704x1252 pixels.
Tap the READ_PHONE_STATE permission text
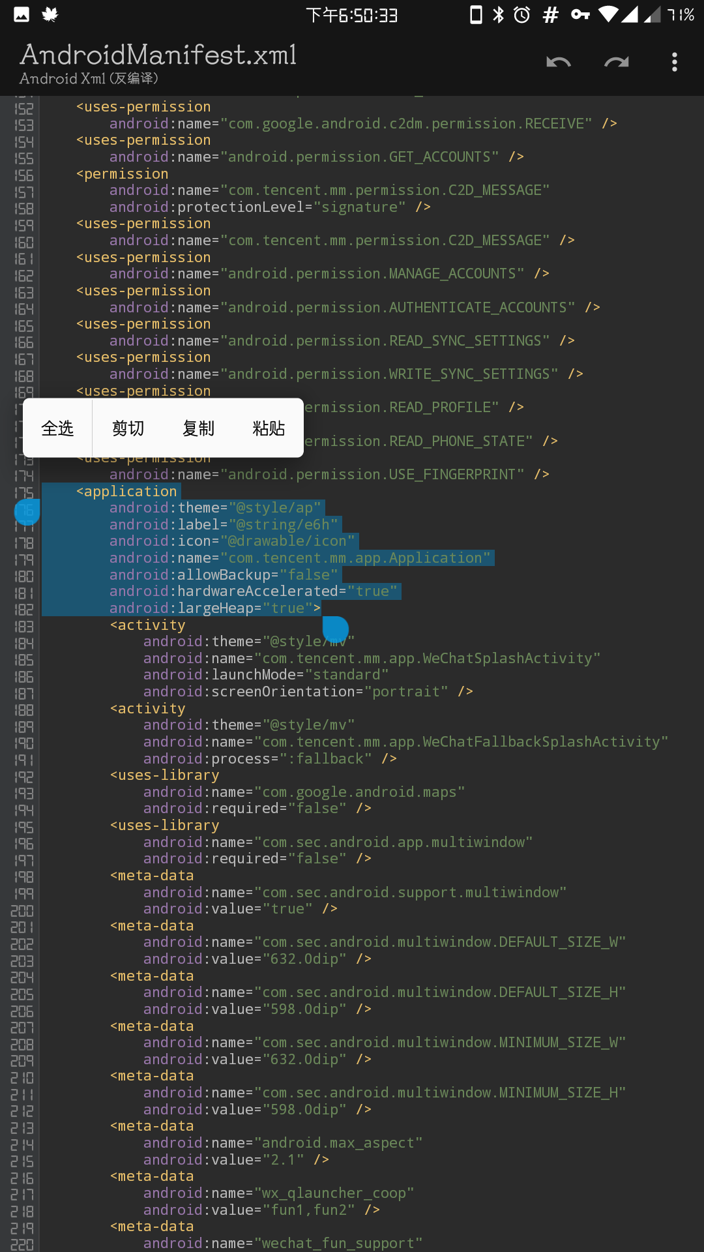click(x=431, y=441)
